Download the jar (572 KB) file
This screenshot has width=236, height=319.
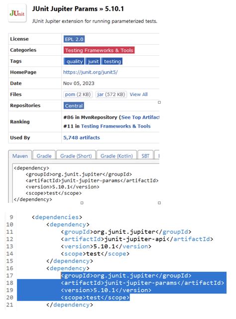click(x=111, y=94)
